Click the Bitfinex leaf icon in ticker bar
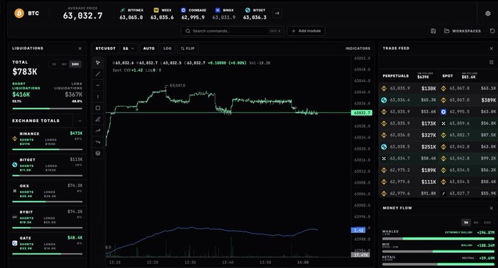The image size is (498, 268). coord(122,10)
